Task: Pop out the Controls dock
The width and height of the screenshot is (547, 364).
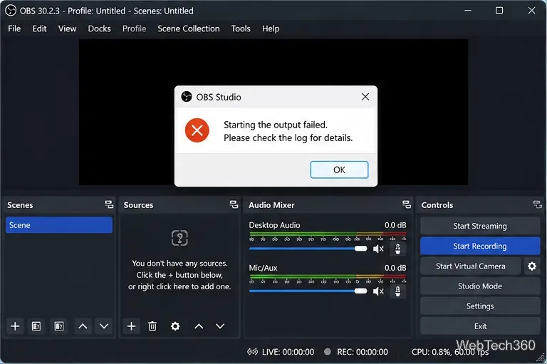Action: tap(538, 204)
